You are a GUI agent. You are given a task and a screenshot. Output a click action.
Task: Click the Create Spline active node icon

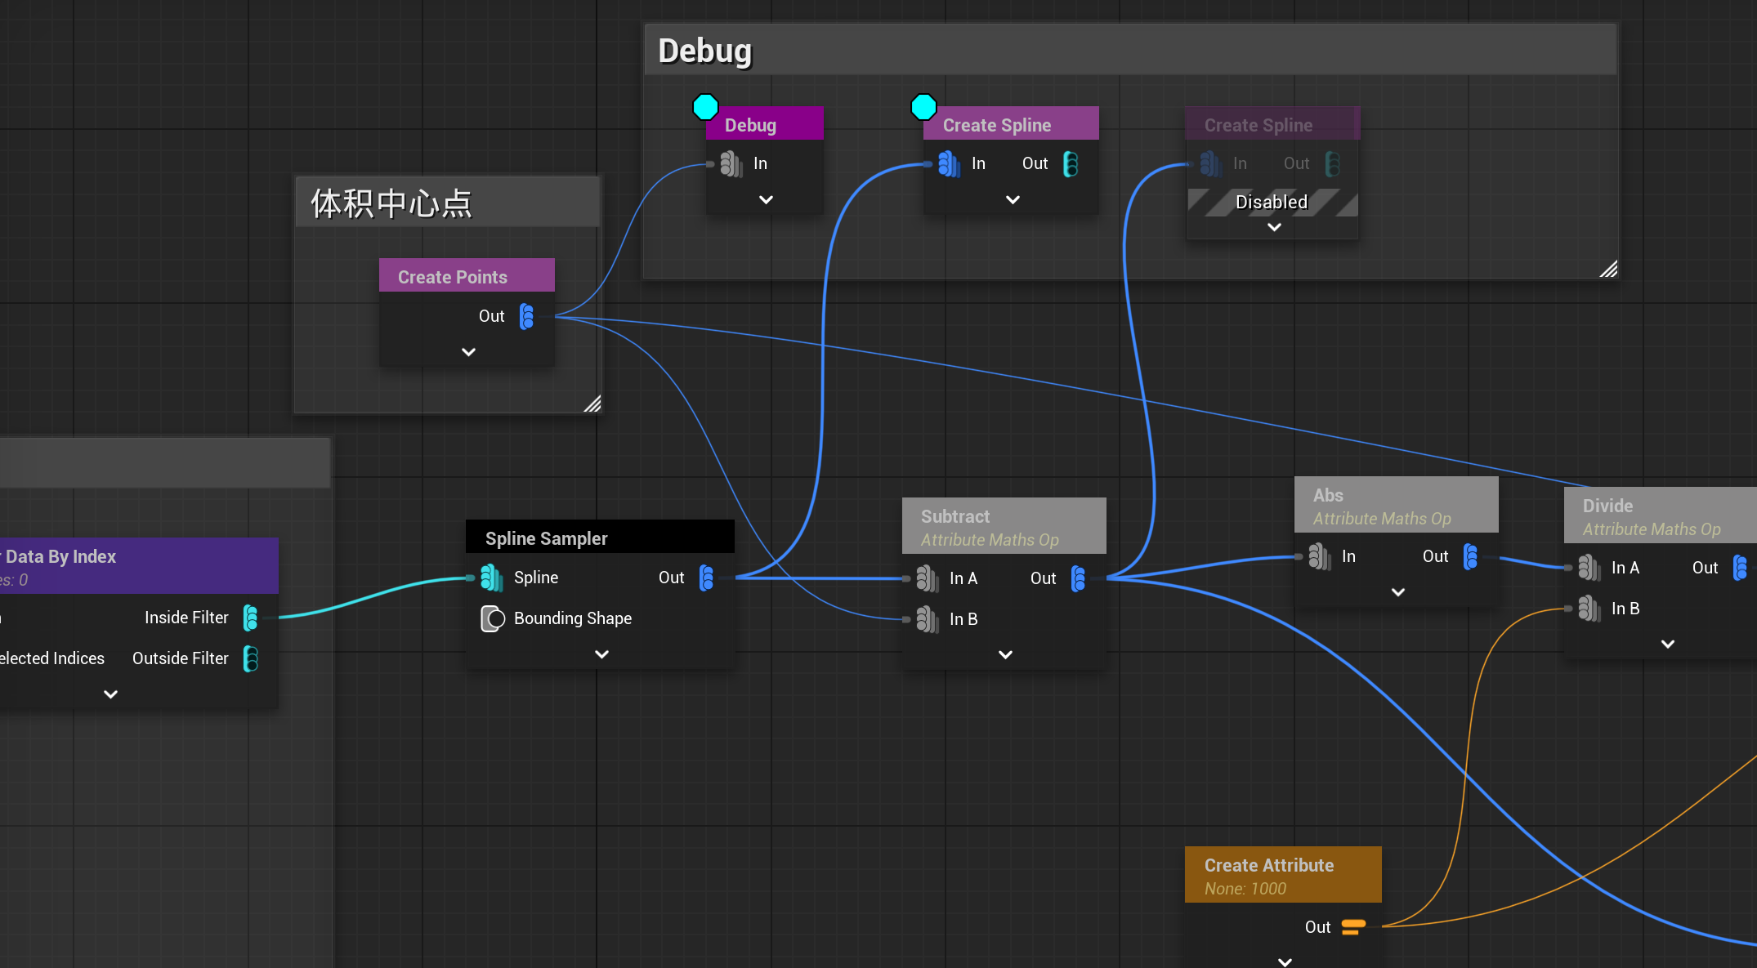click(923, 106)
